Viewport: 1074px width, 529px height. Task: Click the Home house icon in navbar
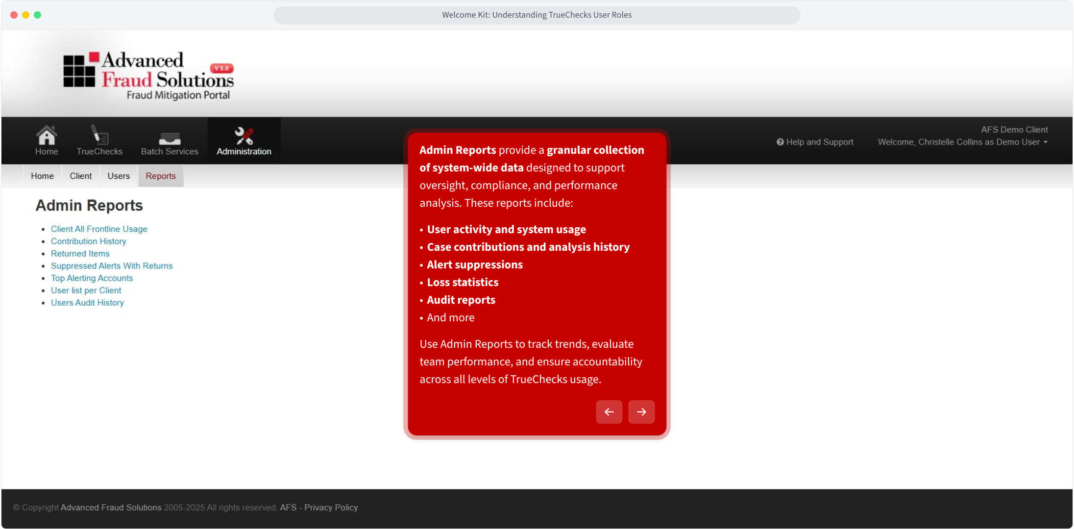pos(47,135)
